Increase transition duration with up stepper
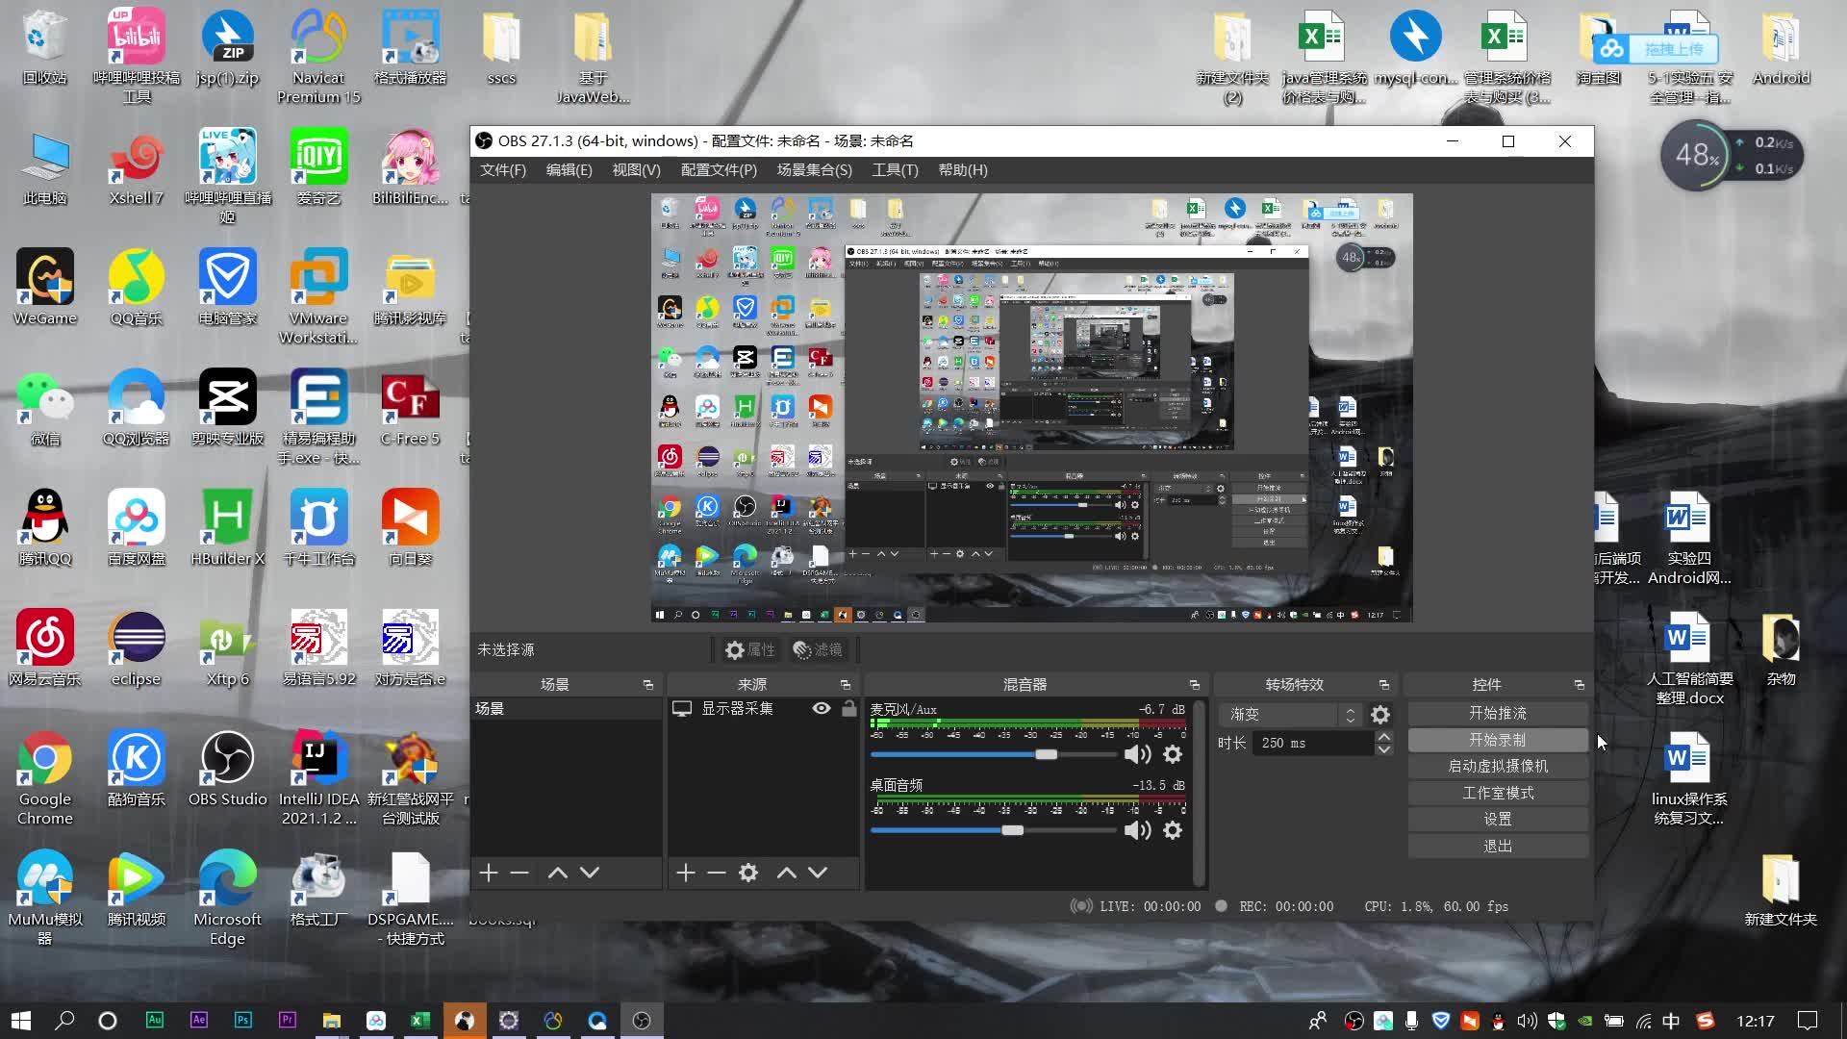Screen dimensions: 1847x1039 (x=1384, y=737)
